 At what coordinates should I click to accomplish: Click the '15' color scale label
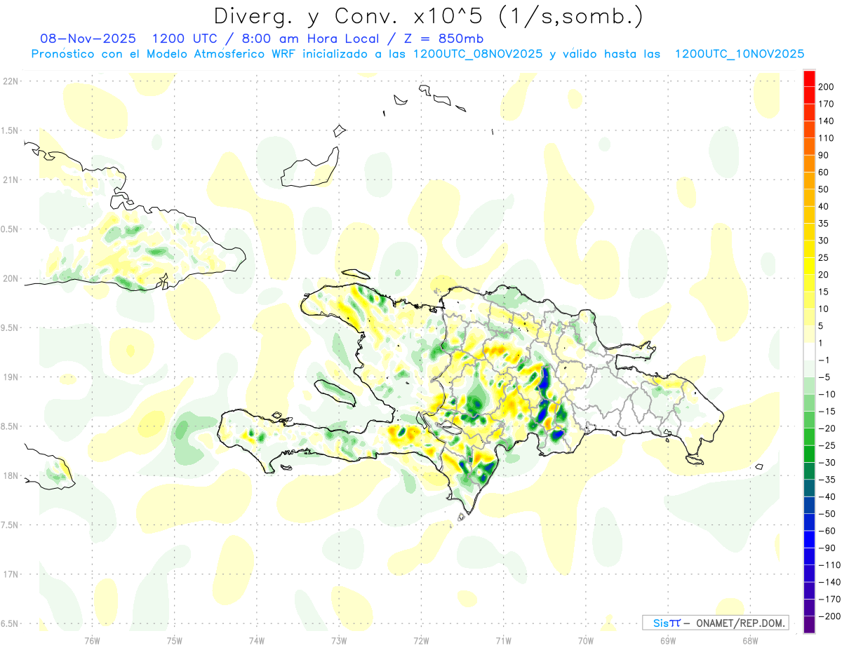(824, 292)
